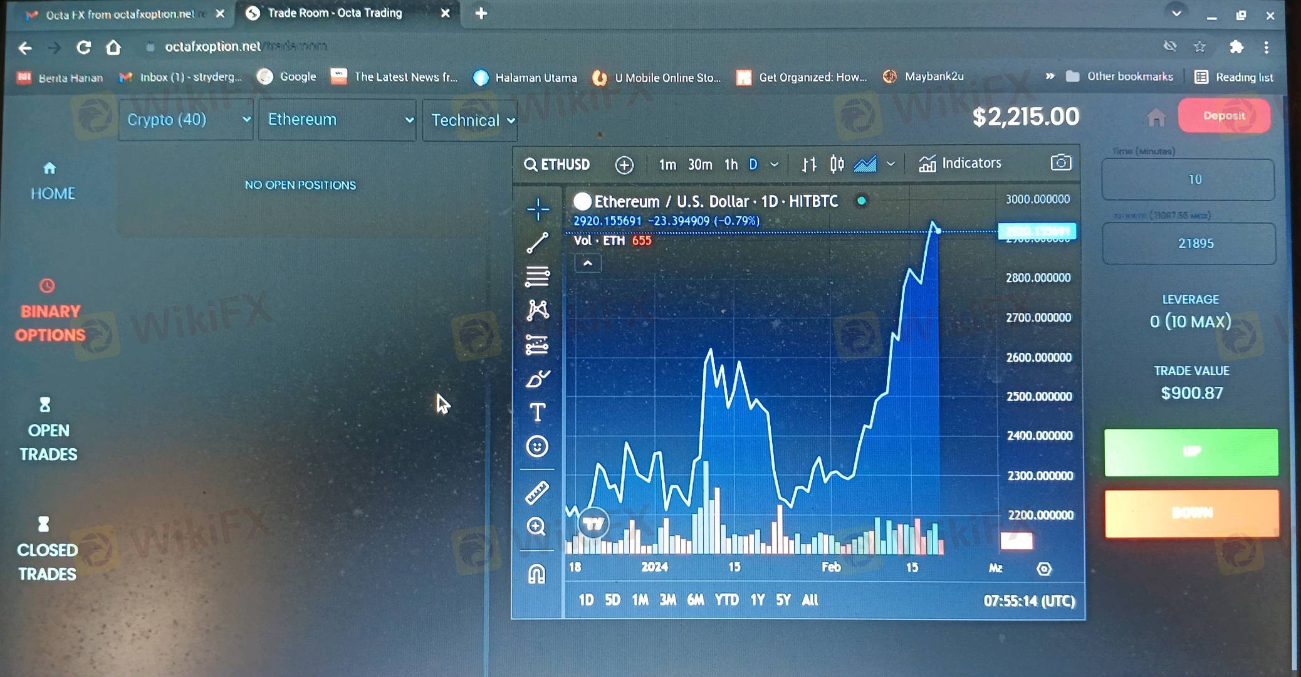The height and width of the screenshot is (677, 1301).
Task: Collapse the chart legend arrow
Action: (587, 263)
